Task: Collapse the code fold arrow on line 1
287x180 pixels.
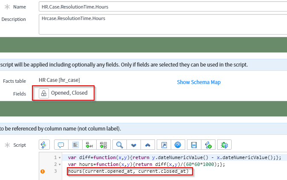Action: [x=60, y=158]
